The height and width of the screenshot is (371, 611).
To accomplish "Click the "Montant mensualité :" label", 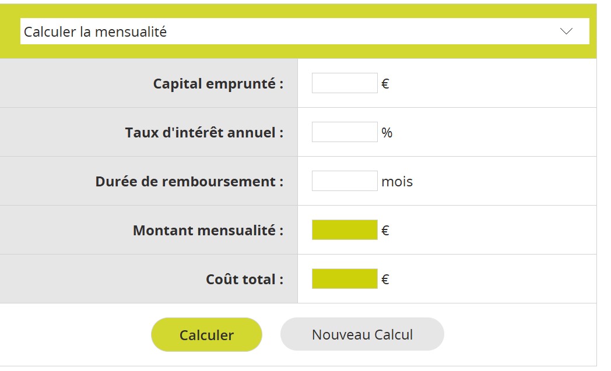I will coord(208,231).
